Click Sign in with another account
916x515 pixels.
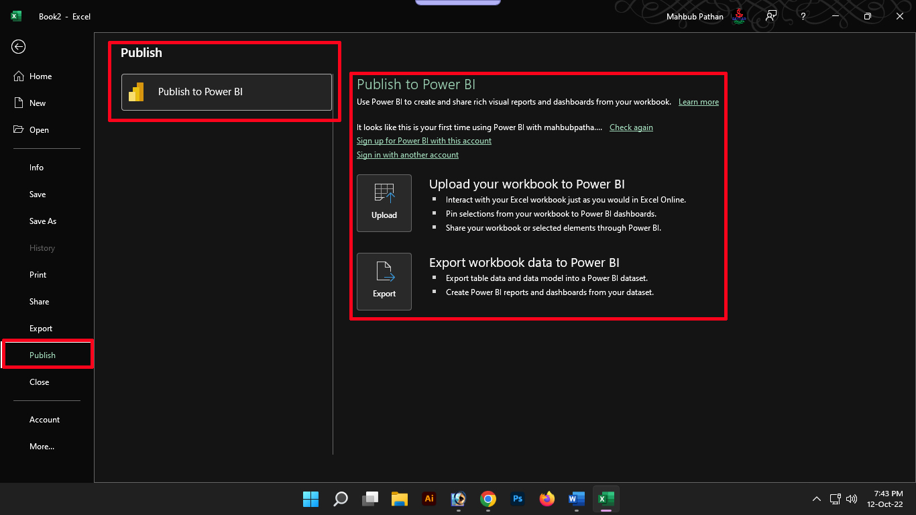(408, 155)
